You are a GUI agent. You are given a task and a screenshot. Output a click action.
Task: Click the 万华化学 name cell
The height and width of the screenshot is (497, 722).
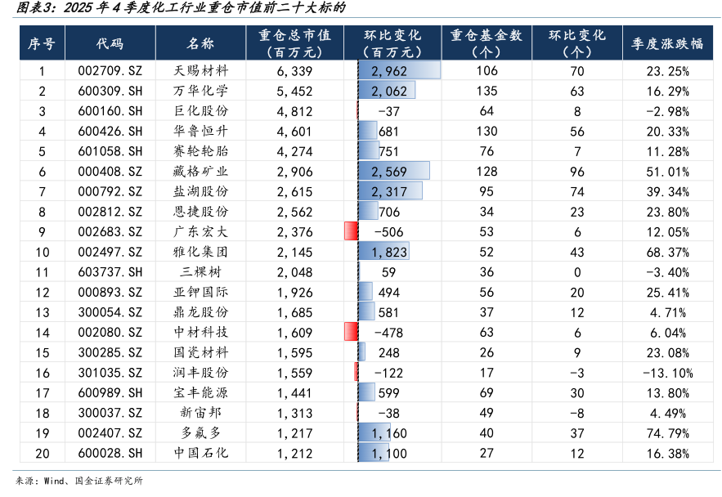pos(200,91)
